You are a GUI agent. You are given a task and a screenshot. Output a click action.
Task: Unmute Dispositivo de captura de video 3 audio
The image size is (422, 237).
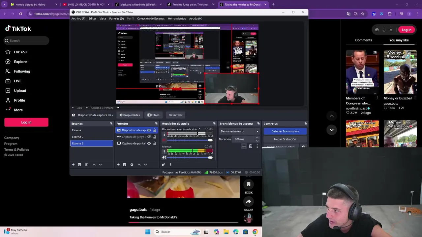[164, 140]
